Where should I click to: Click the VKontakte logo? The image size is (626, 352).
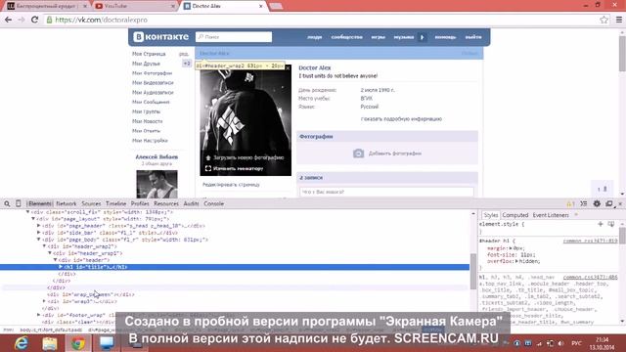click(x=160, y=37)
